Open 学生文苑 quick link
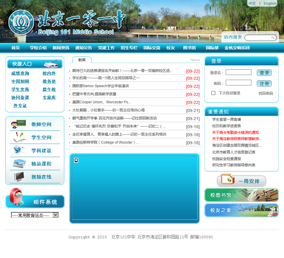Image resolution: width=284 pixels, height=258 pixels. (20, 89)
